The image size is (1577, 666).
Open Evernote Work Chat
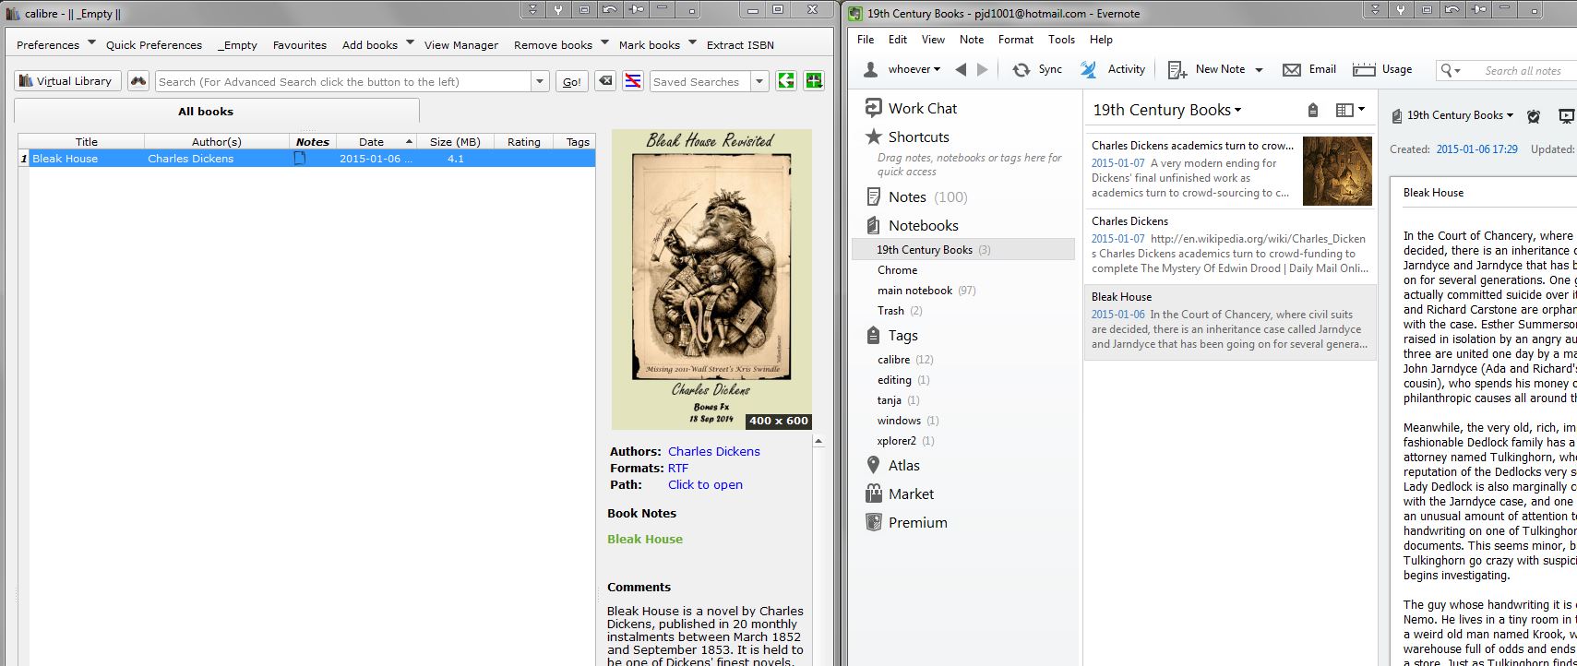pyautogui.click(x=911, y=108)
